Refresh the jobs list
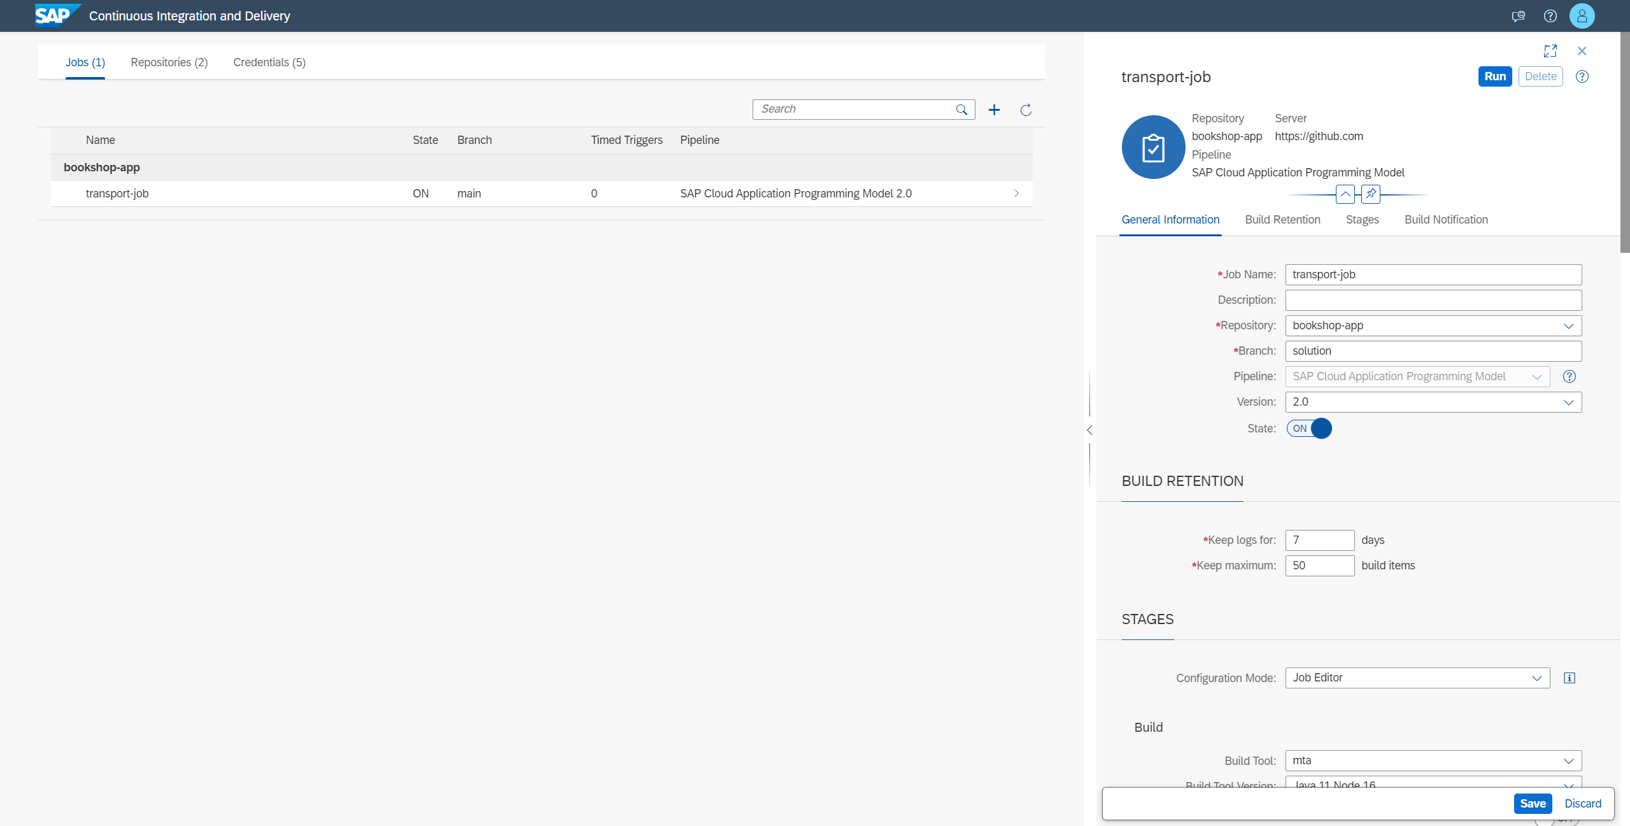 (1026, 110)
